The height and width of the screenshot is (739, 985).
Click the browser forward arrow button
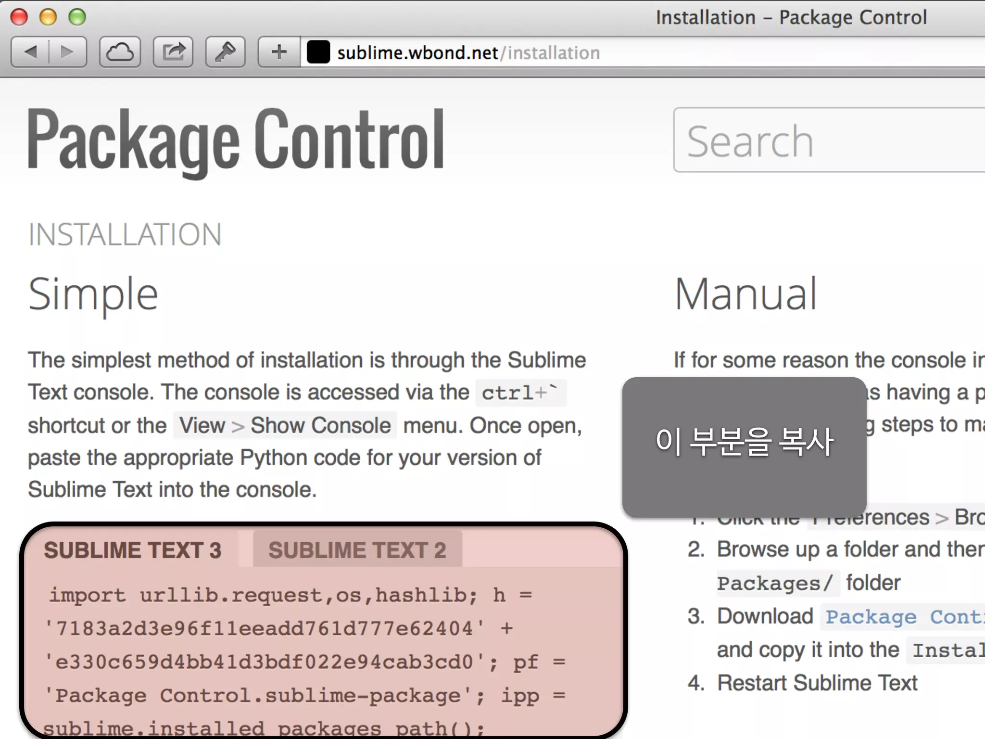68,51
